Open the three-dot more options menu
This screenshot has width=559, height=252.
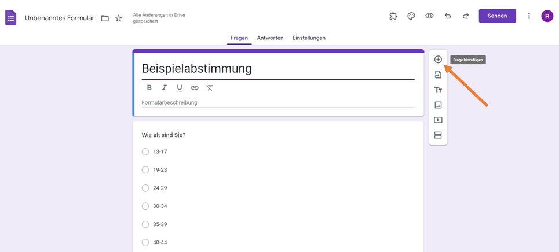tap(529, 16)
